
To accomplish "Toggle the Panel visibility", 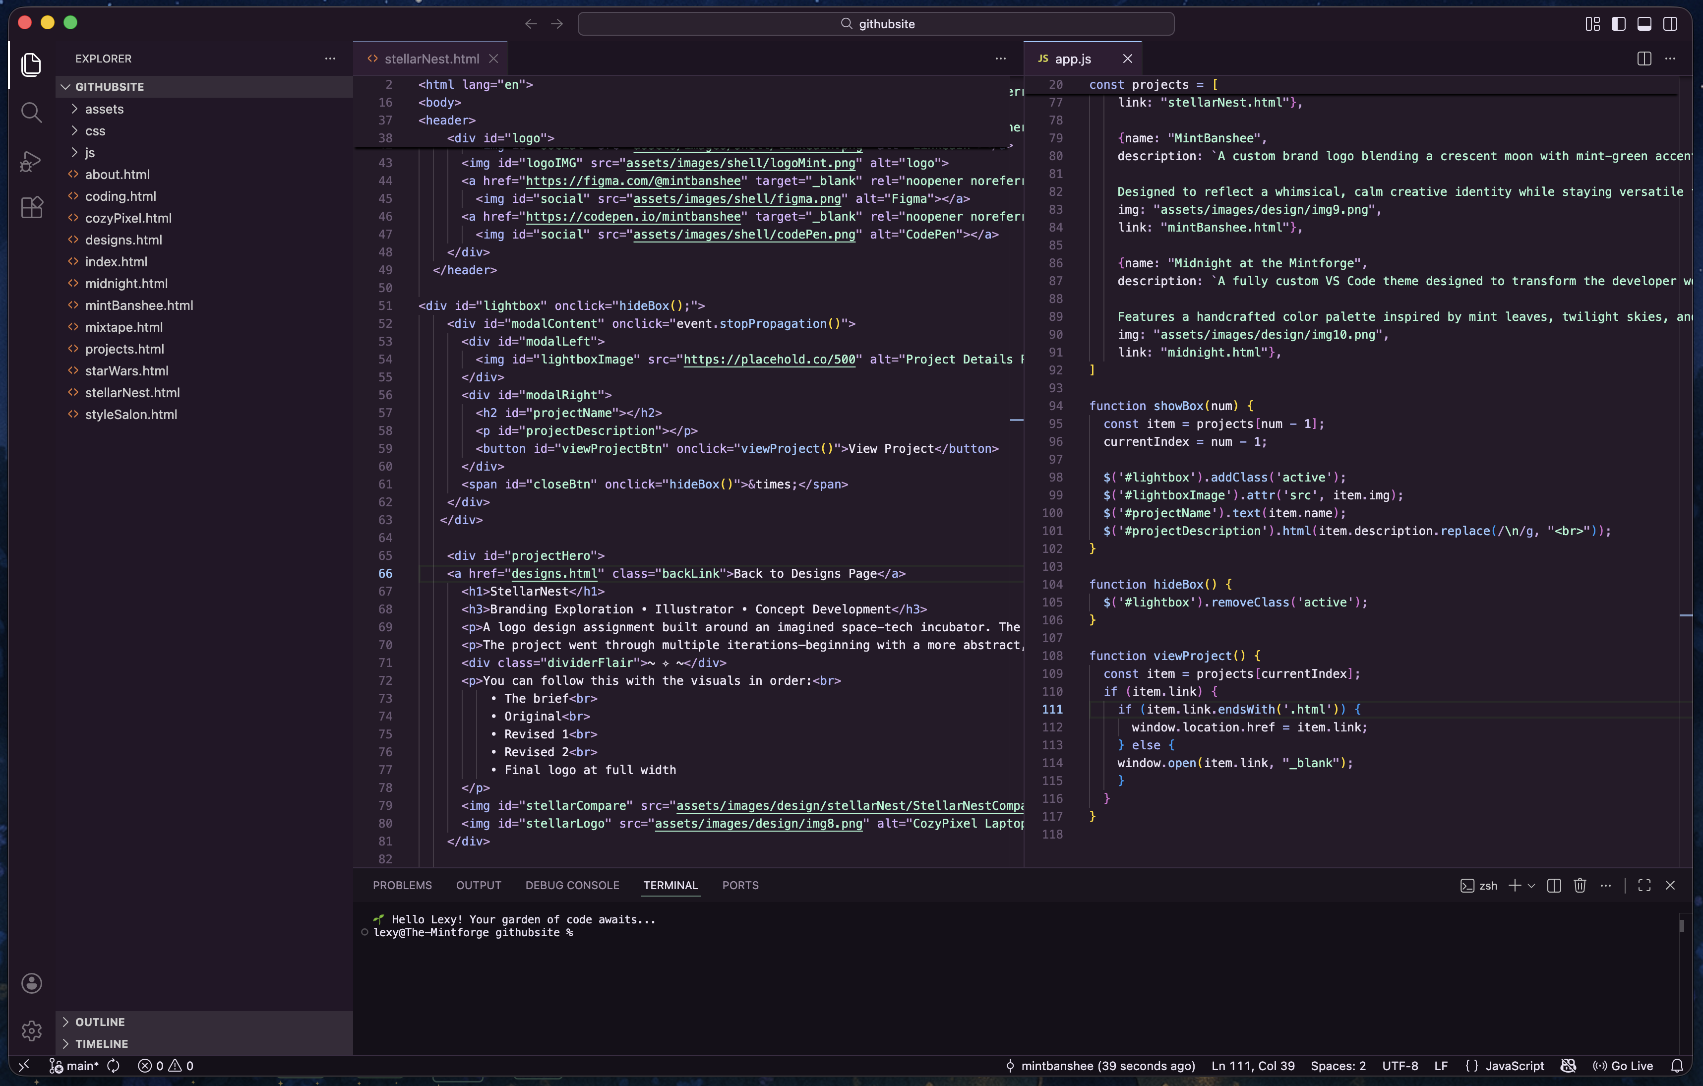I will (1643, 23).
